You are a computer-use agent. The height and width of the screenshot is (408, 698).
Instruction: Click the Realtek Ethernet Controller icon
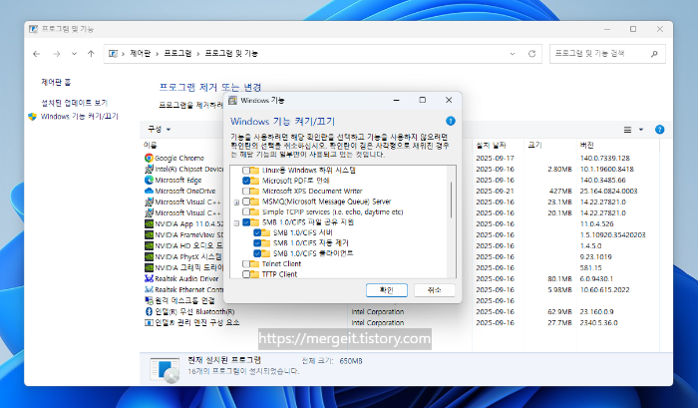[149, 289]
